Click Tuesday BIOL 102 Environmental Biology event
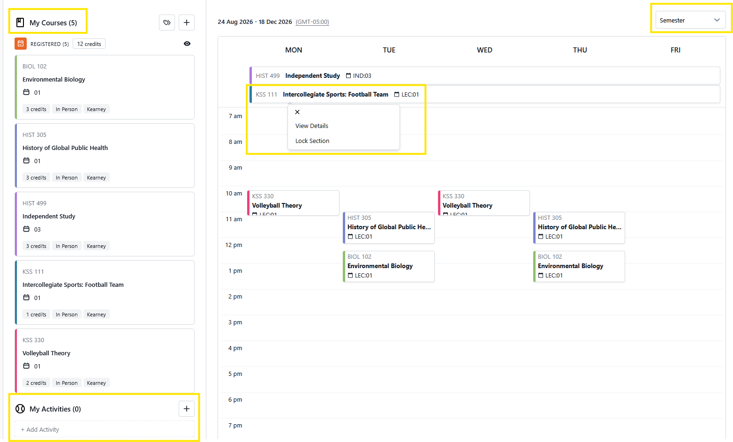This screenshot has width=733, height=442. pyautogui.click(x=389, y=266)
